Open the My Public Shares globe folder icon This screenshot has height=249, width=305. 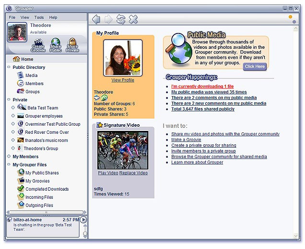pos(21,173)
